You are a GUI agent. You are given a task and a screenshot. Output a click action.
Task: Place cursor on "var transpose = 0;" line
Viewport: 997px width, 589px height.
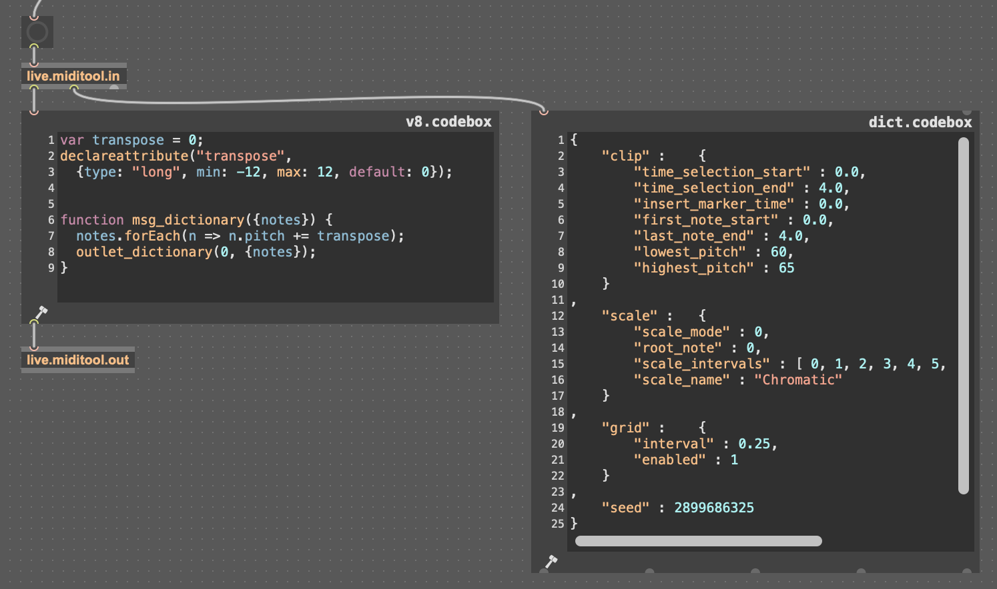coord(131,140)
